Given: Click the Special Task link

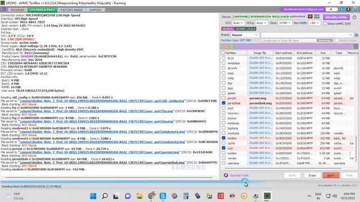Looking at the screenshot, I should click(239, 176).
